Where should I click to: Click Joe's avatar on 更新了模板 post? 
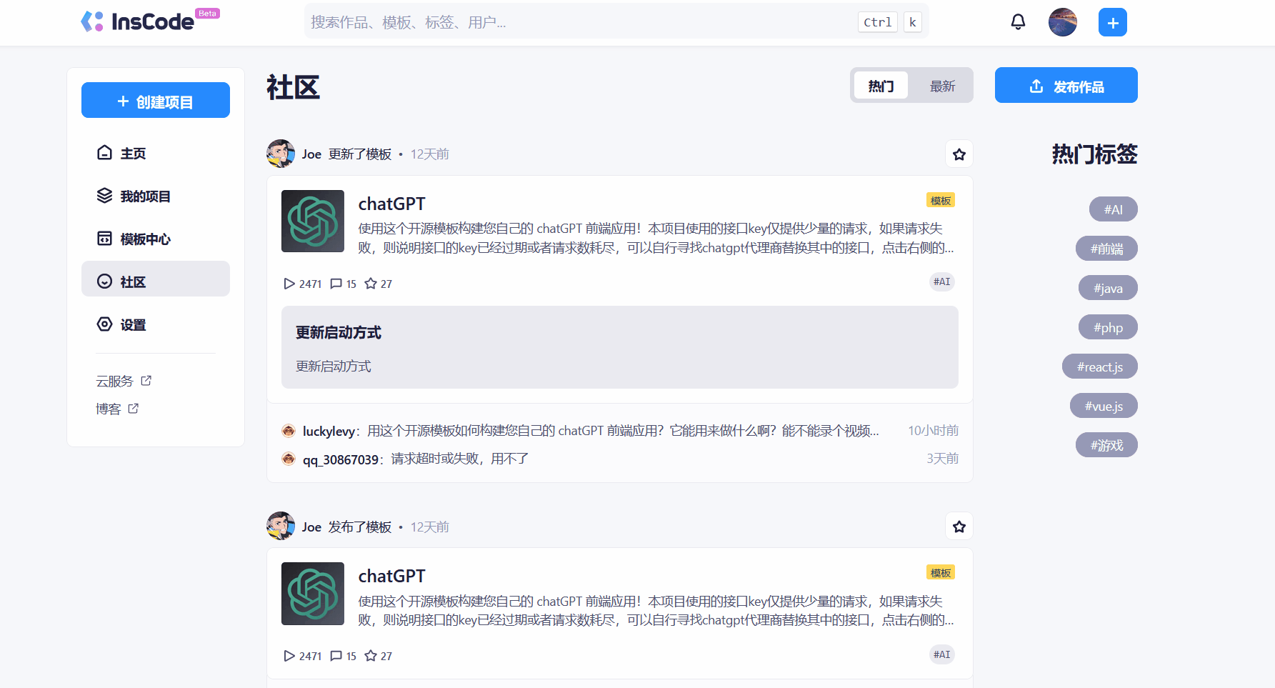[281, 154]
